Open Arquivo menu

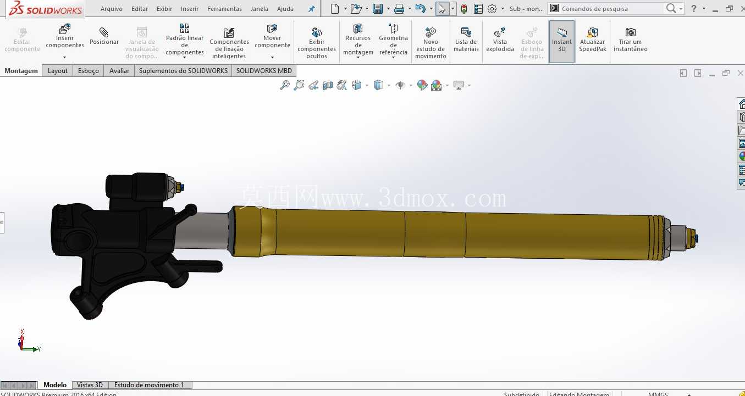111,9
